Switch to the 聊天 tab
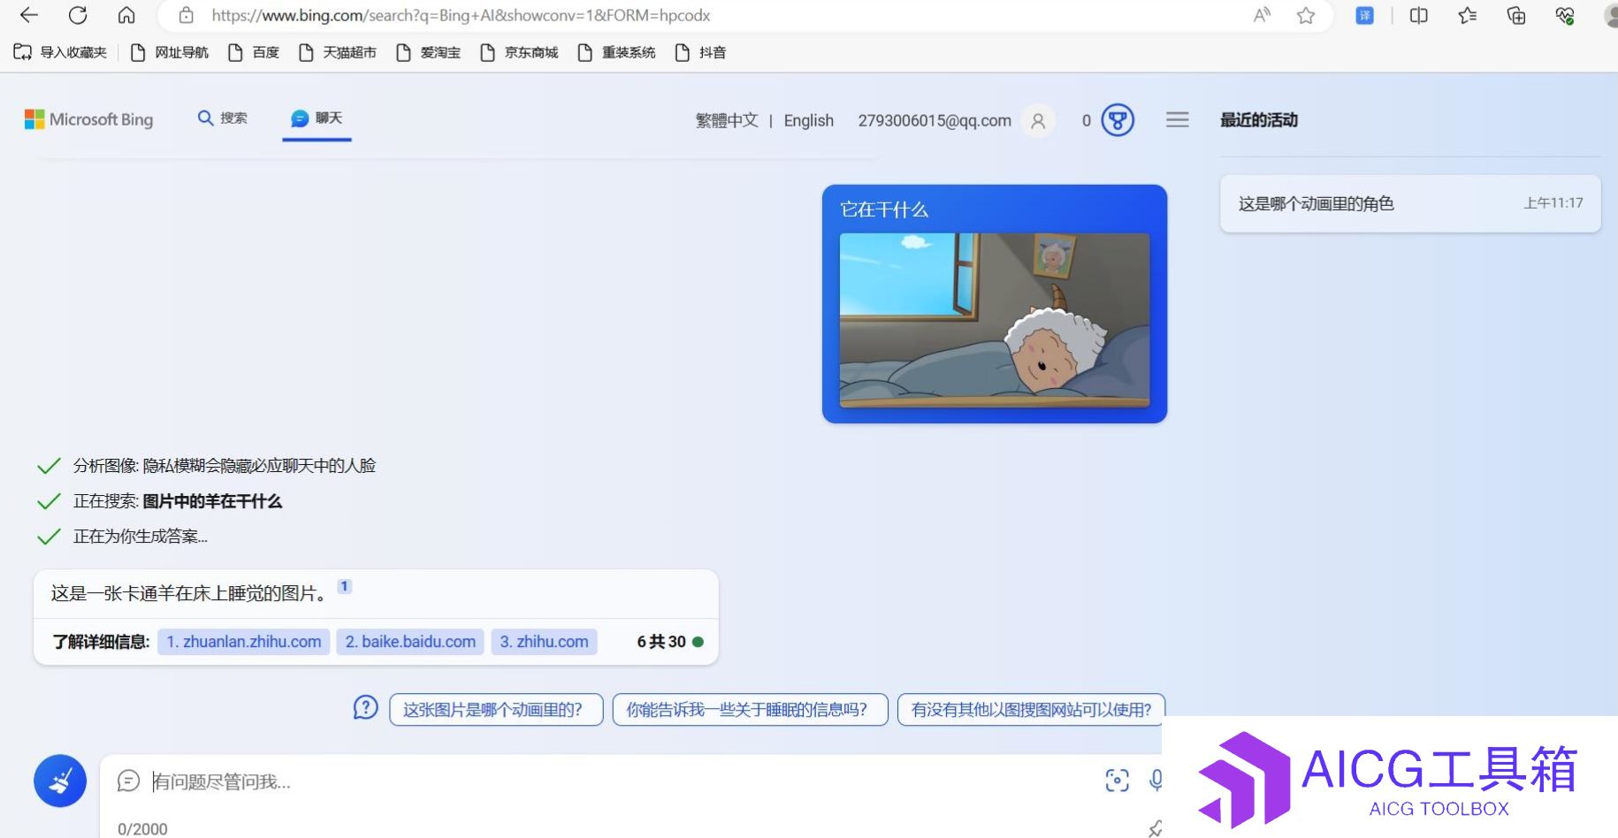1618x838 pixels. point(317,118)
